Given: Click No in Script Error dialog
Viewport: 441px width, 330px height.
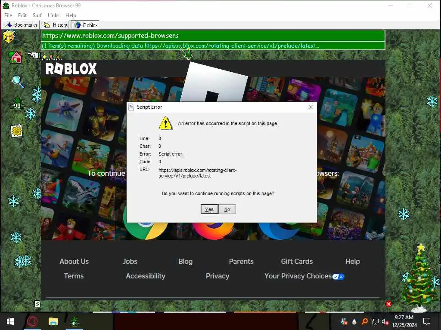Looking at the screenshot, I should tap(227, 209).
